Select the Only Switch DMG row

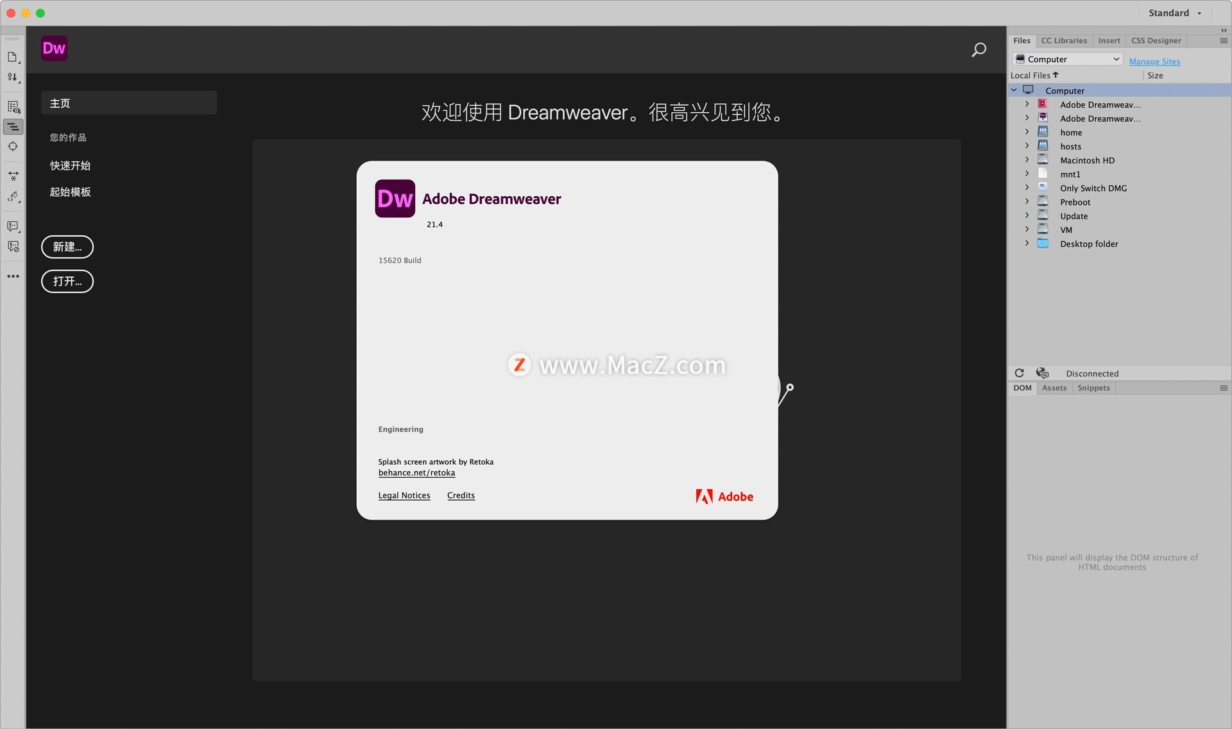[1120, 188]
